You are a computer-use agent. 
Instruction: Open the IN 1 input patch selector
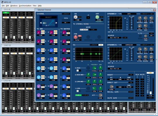[x=66, y=22]
